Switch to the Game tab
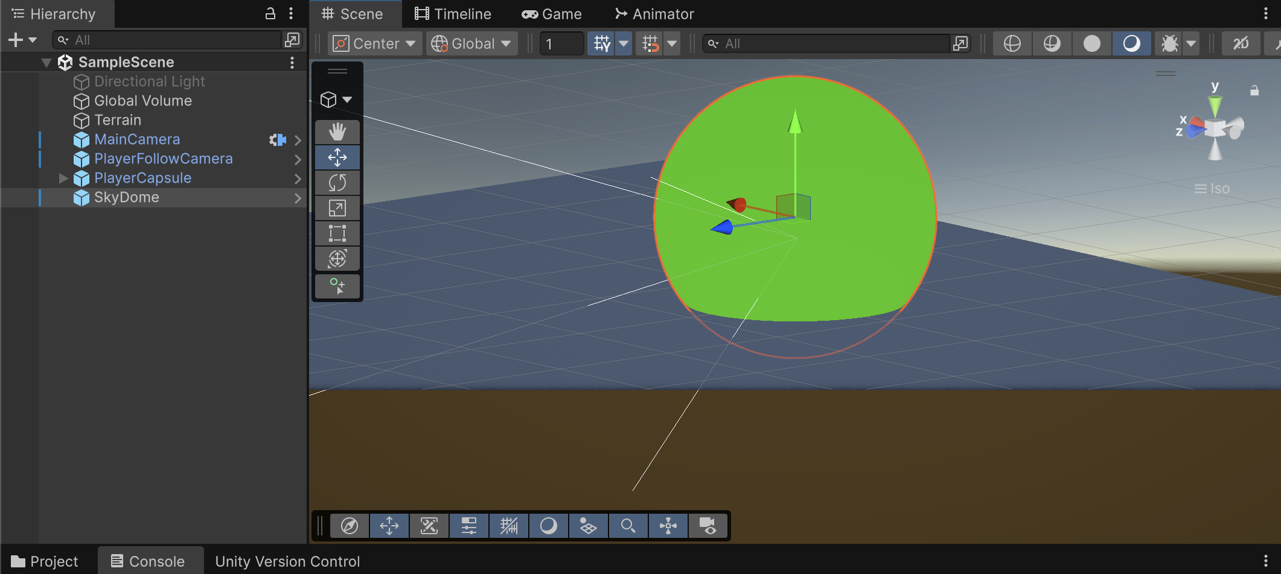 tap(552, 14)
